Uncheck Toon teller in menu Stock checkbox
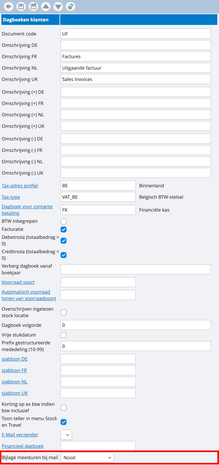The height and width of the screenshot is (465, 219). pos(64,422)
